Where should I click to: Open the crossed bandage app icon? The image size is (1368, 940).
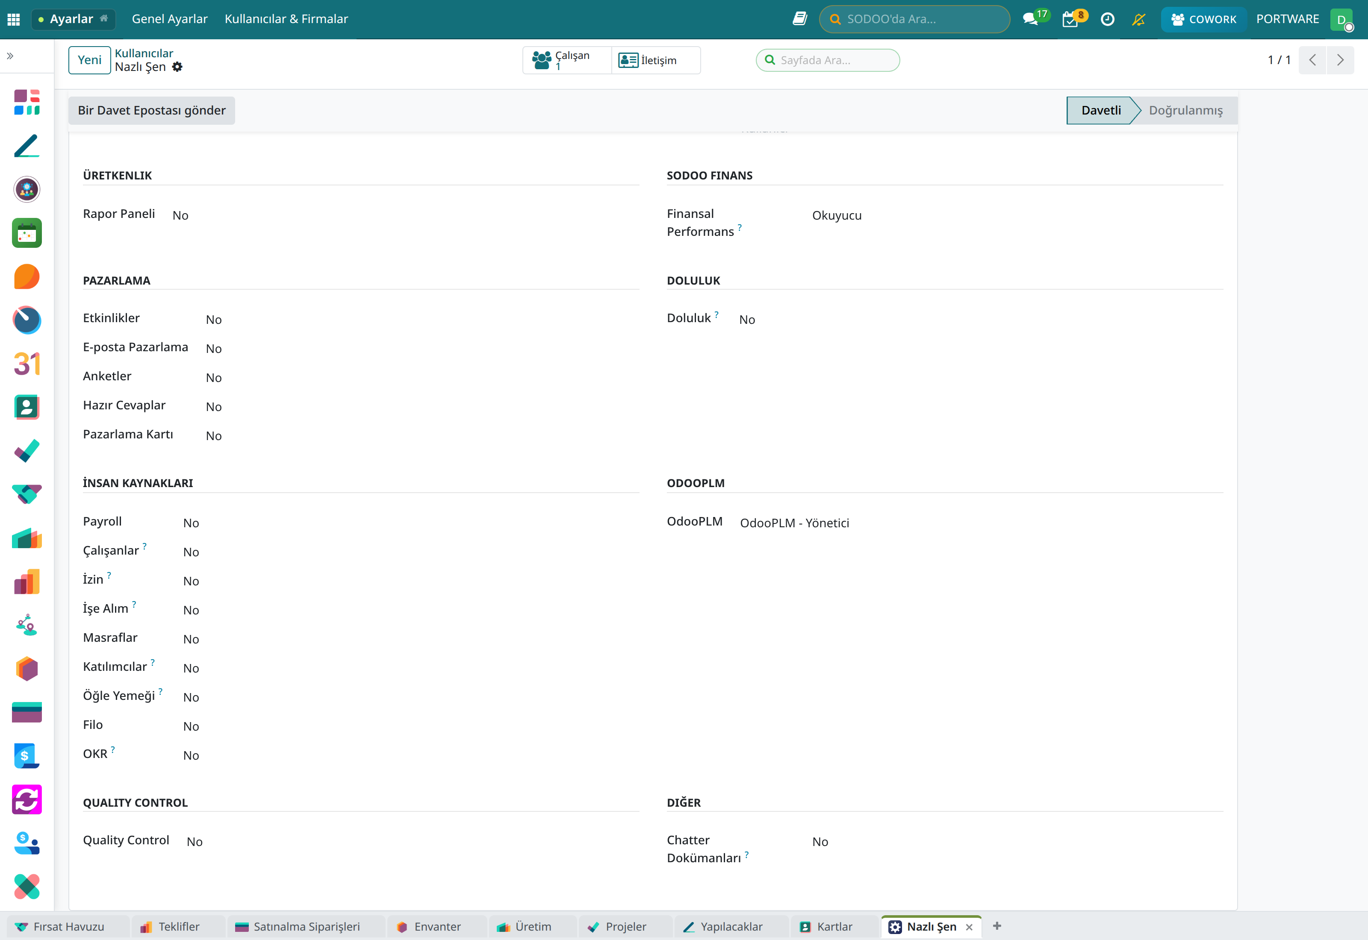pyautogui.click(x=27, y=887)
